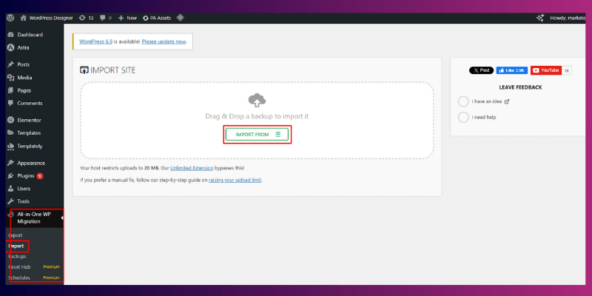Click the YouTube 1K subscriber count
This screenshot has height=296, width=592.
(567, 70)
